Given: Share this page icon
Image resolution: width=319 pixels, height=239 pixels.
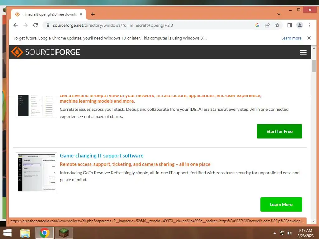Looking at the screenshot, I should [x=267, y=25].
